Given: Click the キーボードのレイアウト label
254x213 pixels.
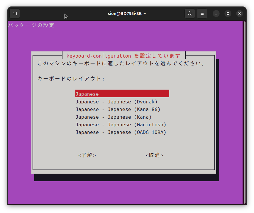Looking at the screenshot, I should tap(71, 78).
